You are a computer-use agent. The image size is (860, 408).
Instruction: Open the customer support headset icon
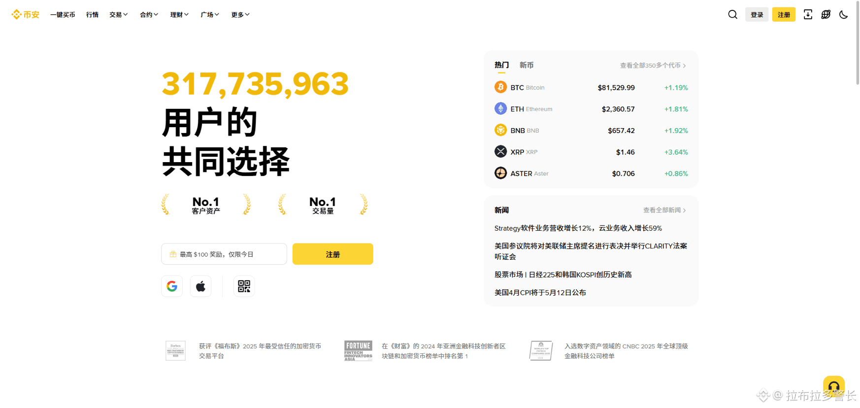pos(834,387)
